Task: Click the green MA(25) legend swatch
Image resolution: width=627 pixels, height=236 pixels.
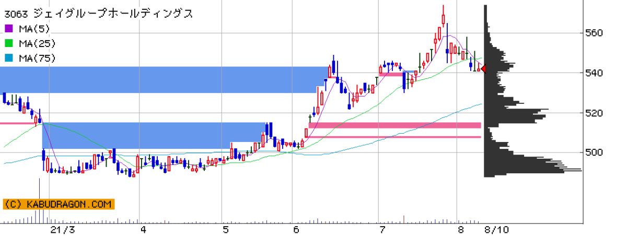Action: click(x=8, y=43)
